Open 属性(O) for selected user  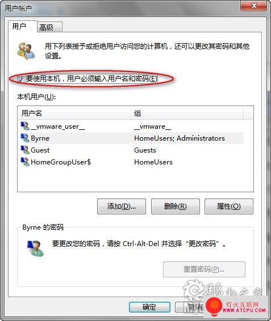tap(229, 206)
